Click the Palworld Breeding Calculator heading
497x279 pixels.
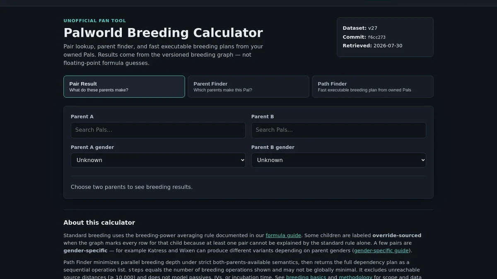(163, 33)
